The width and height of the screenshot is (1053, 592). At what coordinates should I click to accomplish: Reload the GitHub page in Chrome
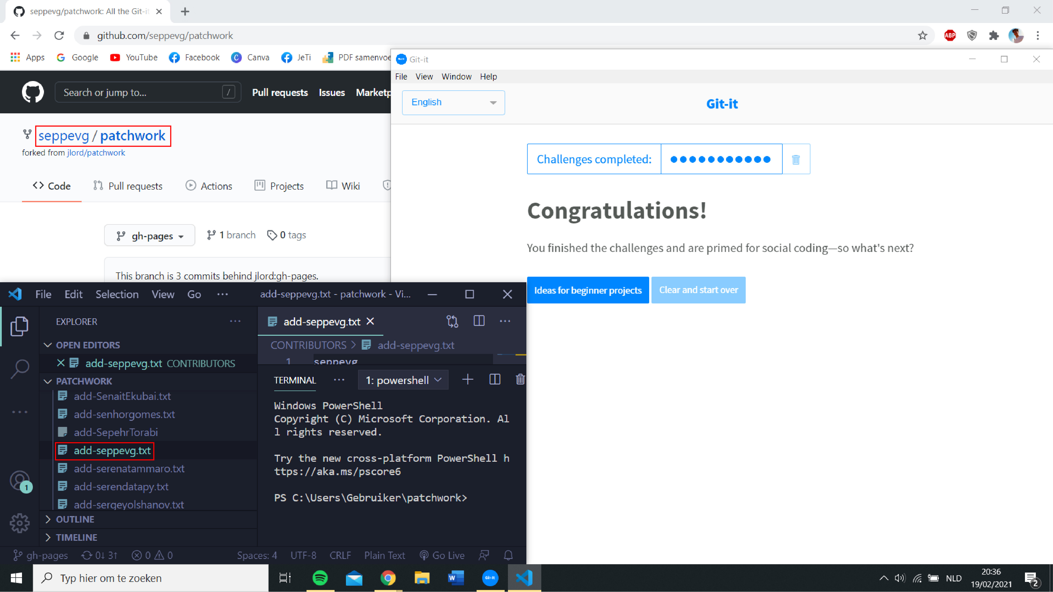(59, 36)
